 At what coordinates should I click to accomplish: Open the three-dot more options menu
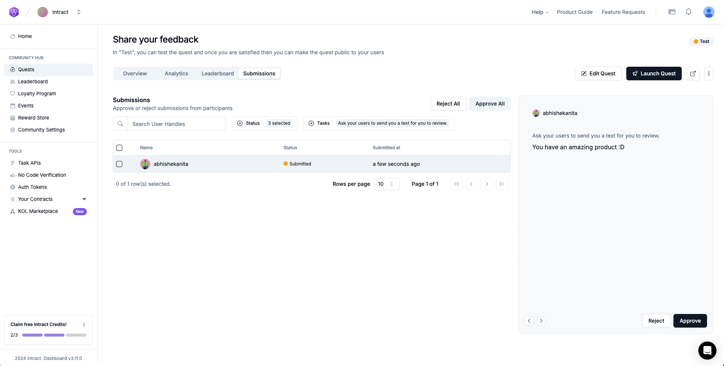[709, 74]
